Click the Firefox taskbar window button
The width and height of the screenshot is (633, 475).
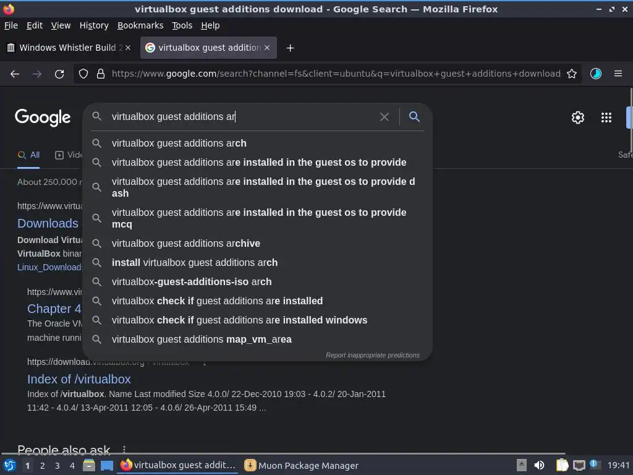(x=178, y=465)
